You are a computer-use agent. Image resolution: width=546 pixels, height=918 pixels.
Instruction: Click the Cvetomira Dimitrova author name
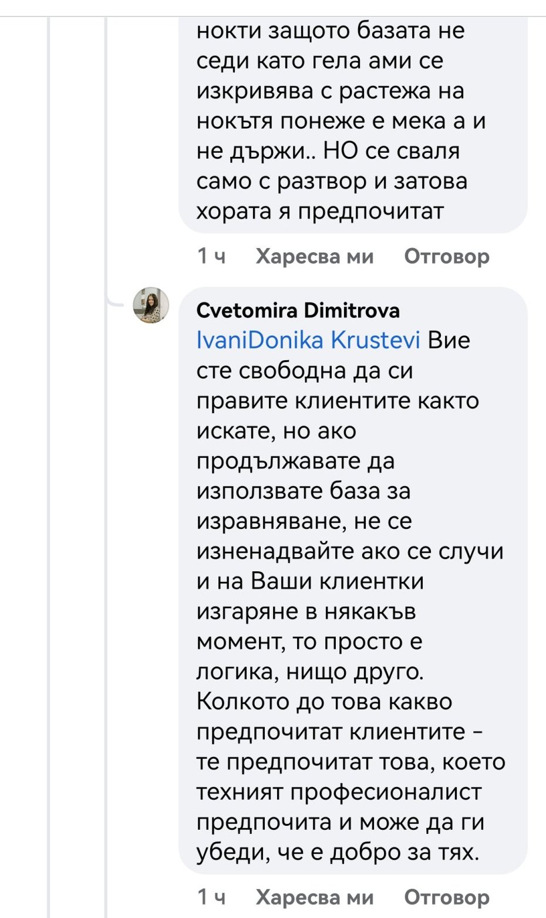(298, 310)
